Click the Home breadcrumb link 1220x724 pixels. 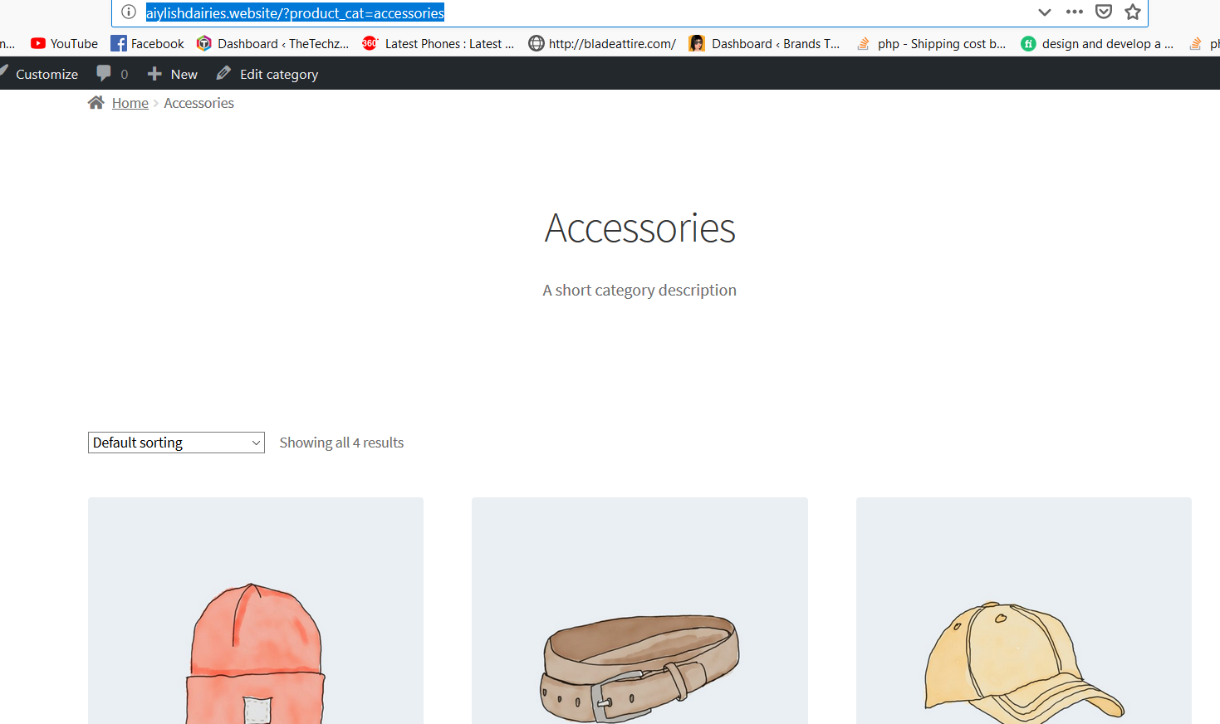[130, 103]
